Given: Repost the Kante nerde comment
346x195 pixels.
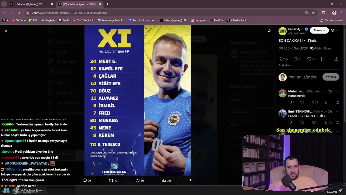Looking at the screenshot, I should [302, 102].
